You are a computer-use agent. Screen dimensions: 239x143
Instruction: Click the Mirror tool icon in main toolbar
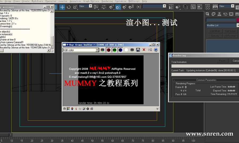pyautogui.click(x=171, y=7)
